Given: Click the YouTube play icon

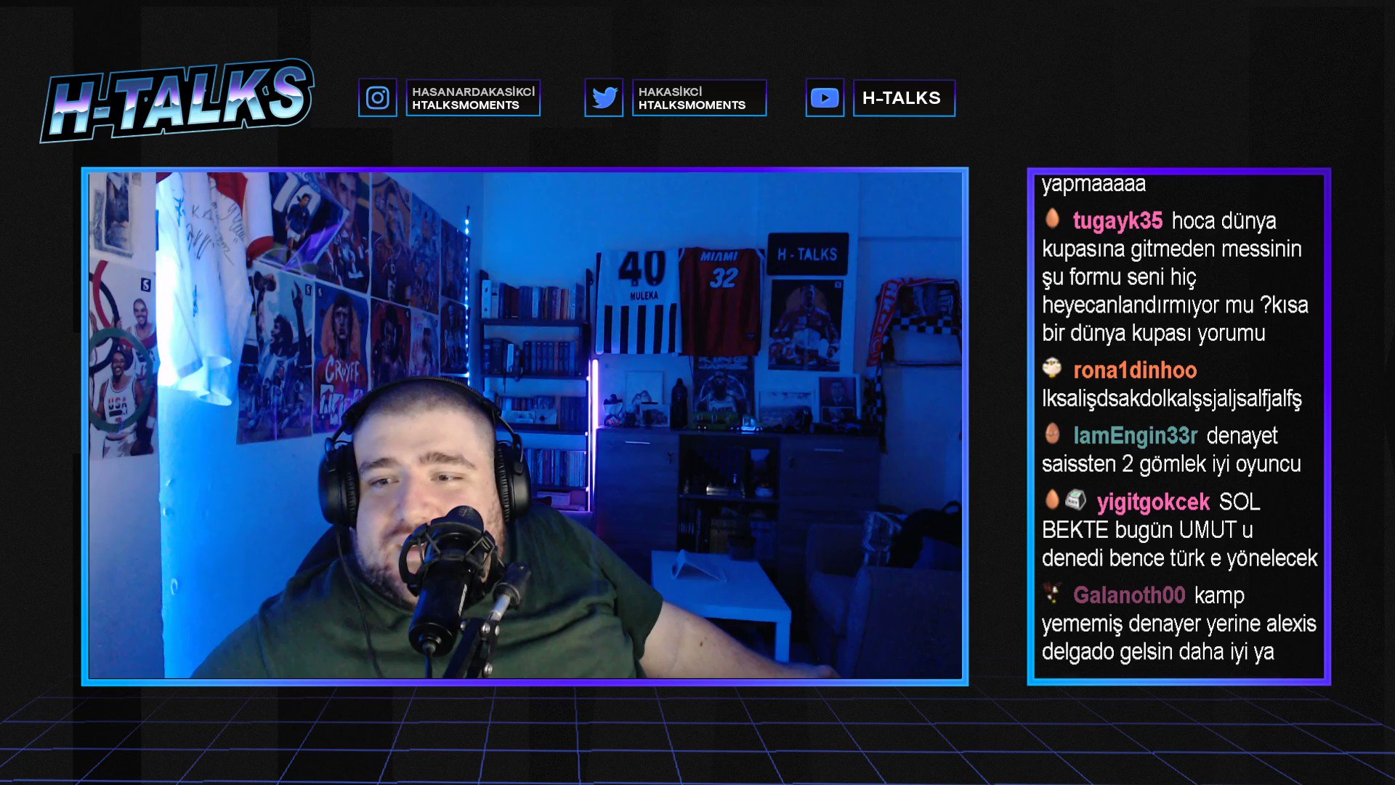Looking at the screenshot, I should (825, 97).
